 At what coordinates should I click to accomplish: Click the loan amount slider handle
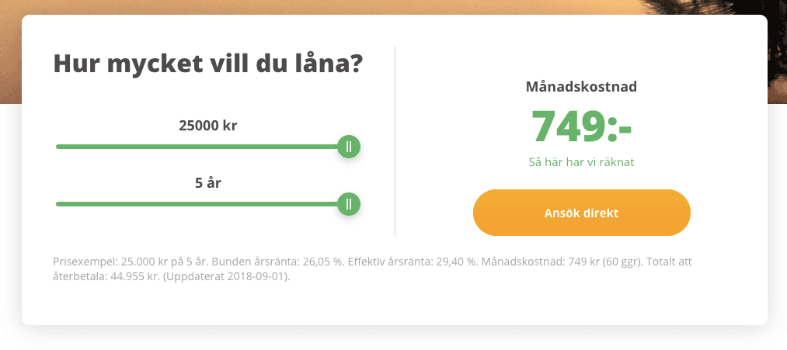point(349,147)
